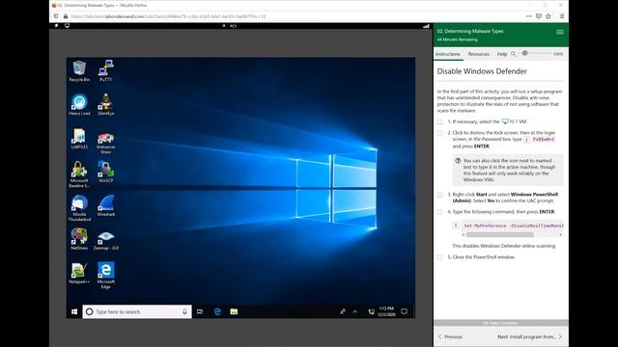Click the page actions ellipsis in address bar
This screenshot has width=618, height=347.
point(528,16)
